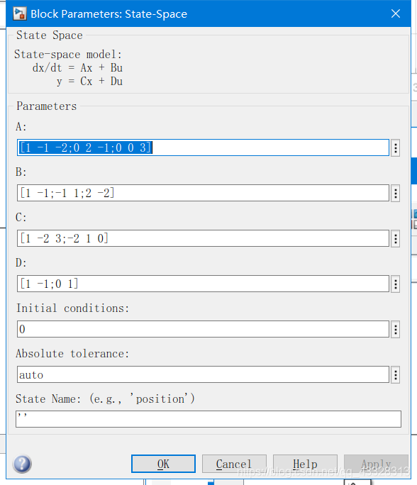Open three-dot menu beside Initial conditions
Viewport: 417px width, 485px height.
395,330
